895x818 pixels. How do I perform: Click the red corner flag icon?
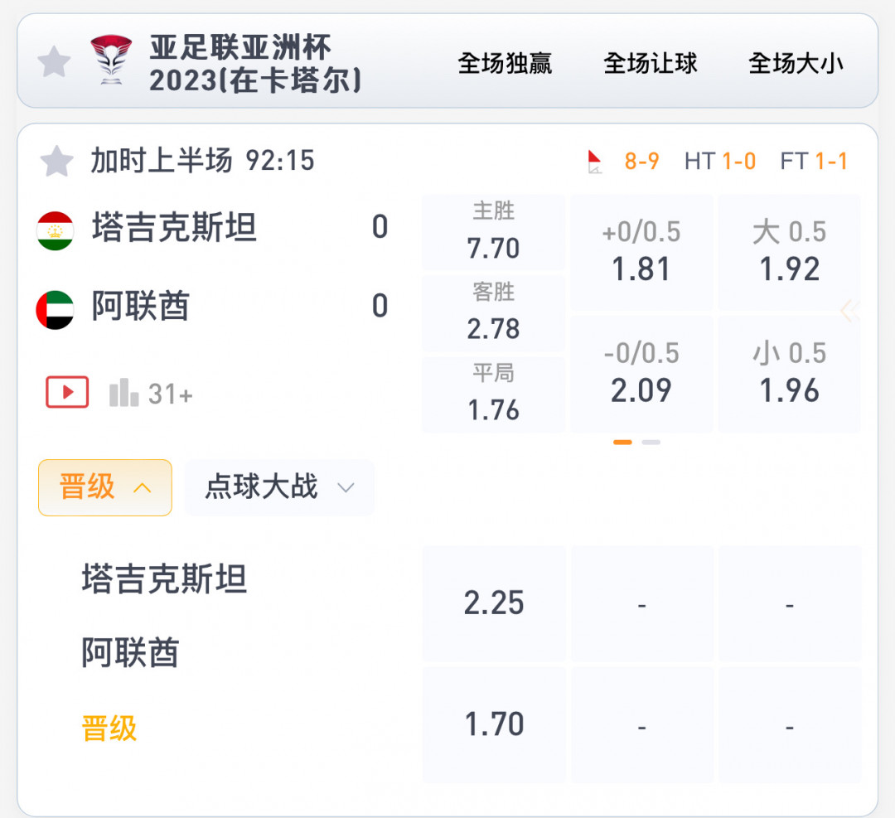click(594, 162)
